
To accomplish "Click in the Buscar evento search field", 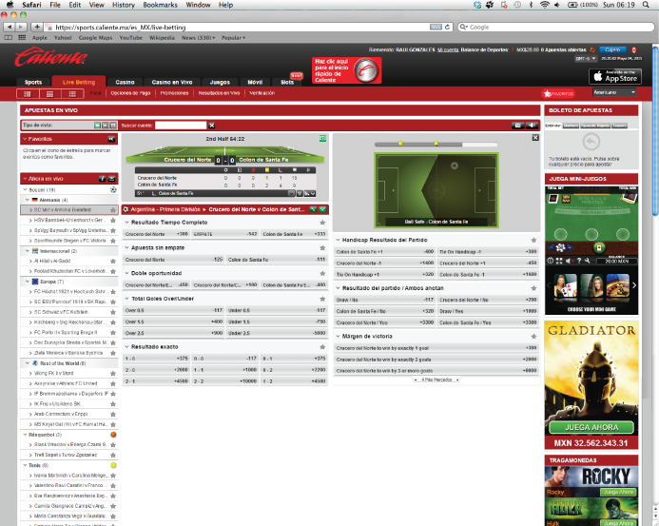I will click(x=181, y=126).
